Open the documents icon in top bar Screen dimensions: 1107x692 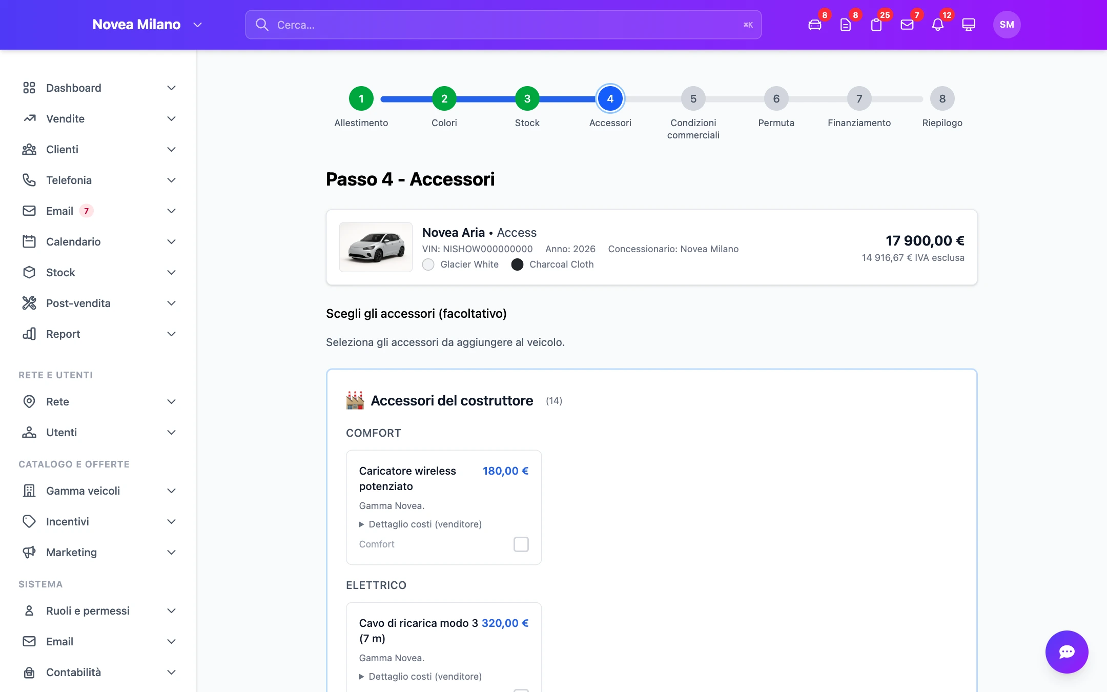(846, 25)
